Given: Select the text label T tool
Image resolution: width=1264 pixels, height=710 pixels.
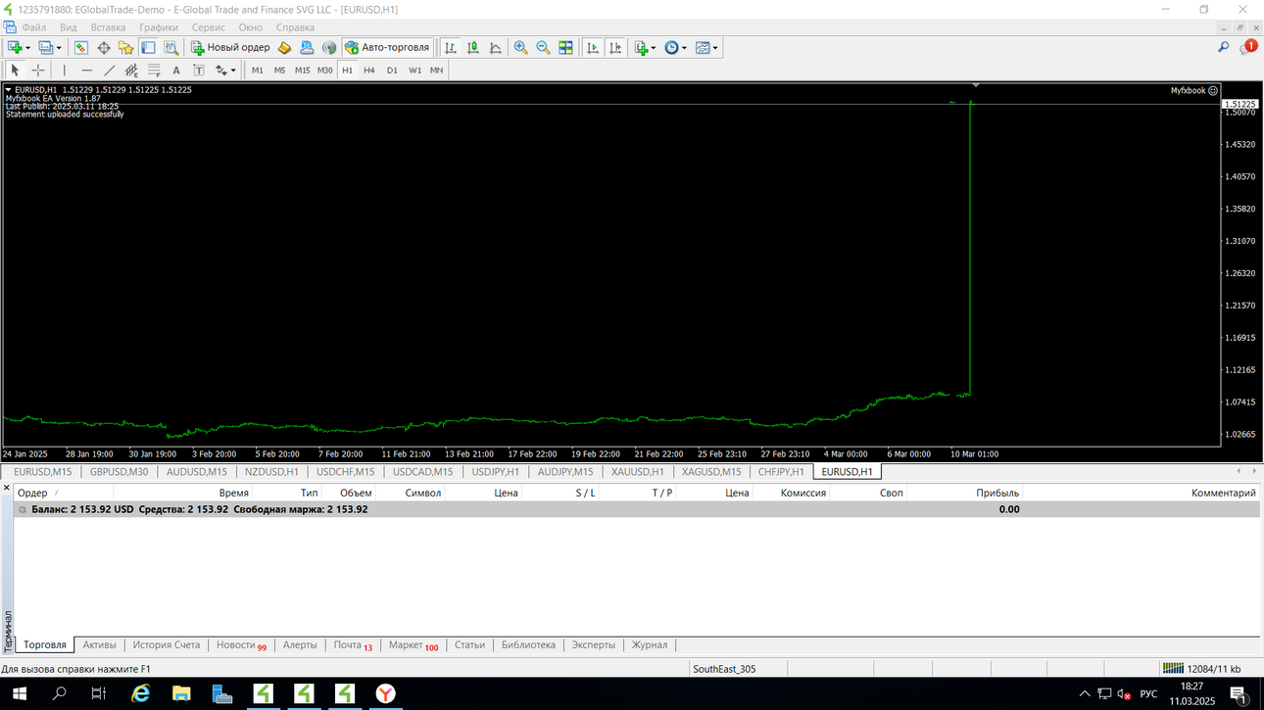Looking at the screenshot, I should coord(199,71).
